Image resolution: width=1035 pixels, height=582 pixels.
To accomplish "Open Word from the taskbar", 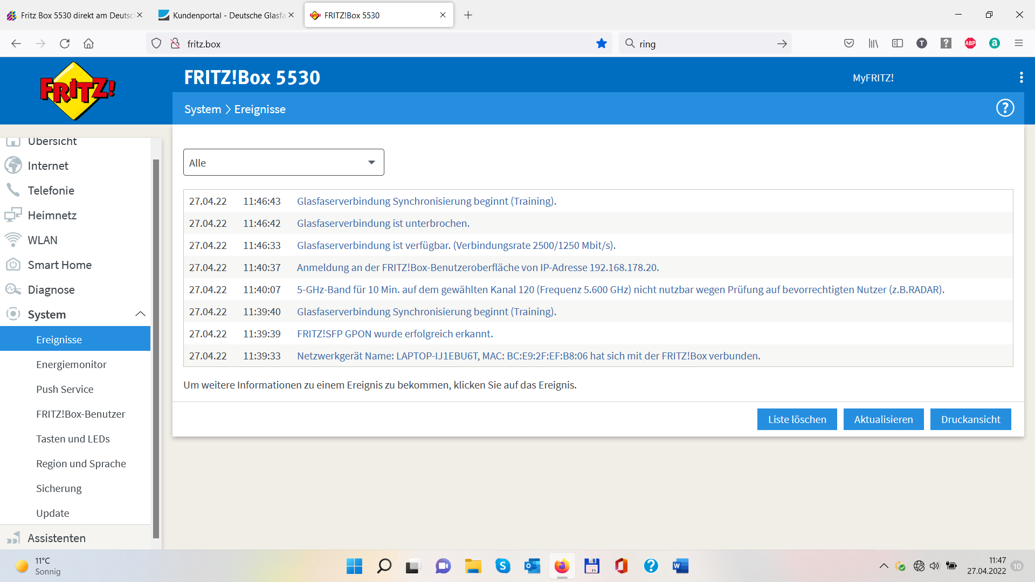I will (680, 566).
